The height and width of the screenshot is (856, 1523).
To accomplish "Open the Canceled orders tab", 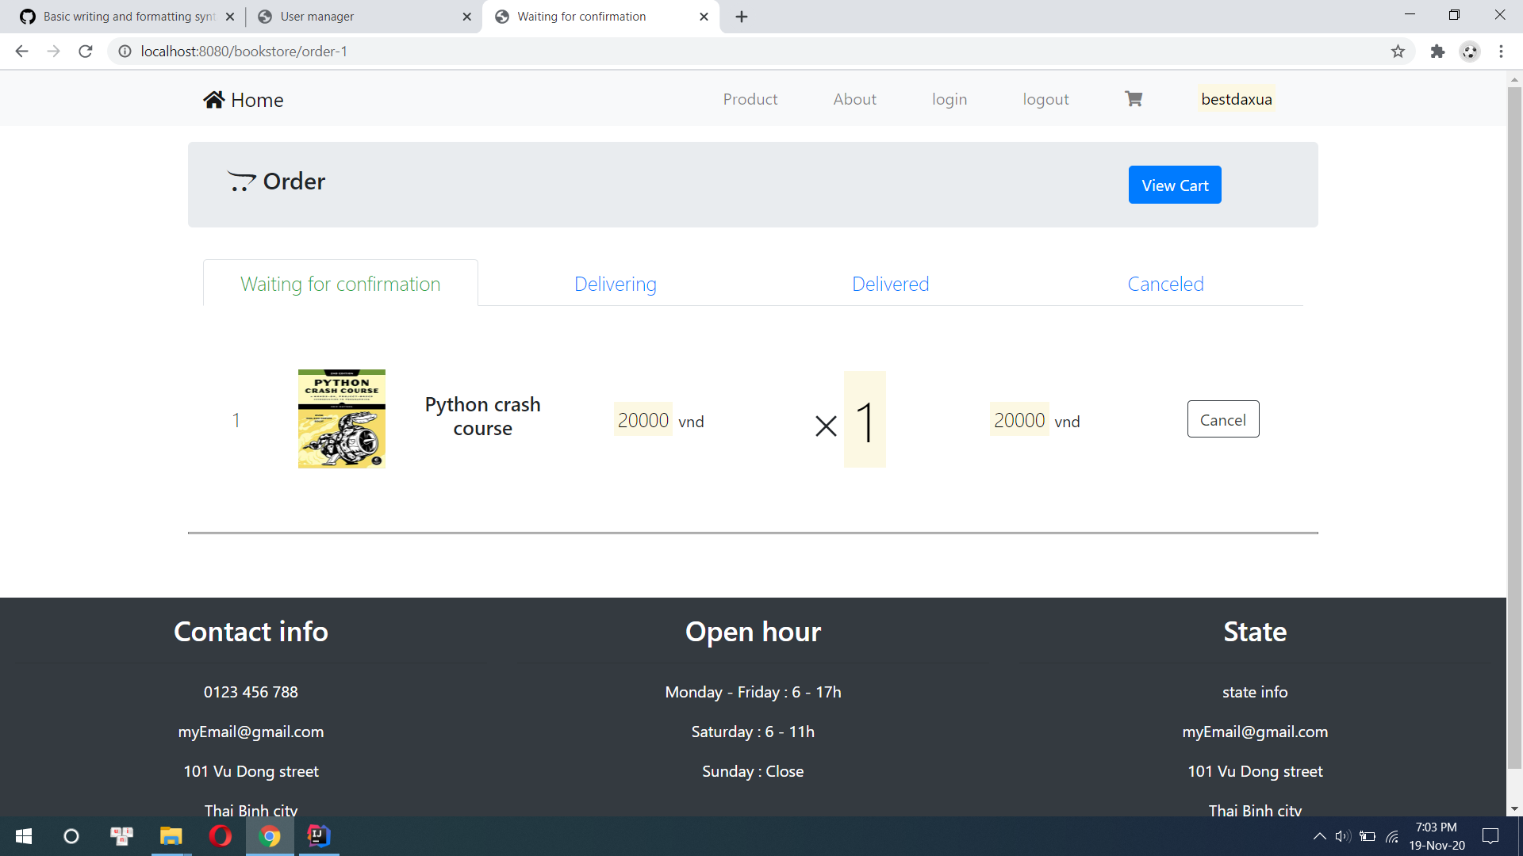I will [1165, 284].
